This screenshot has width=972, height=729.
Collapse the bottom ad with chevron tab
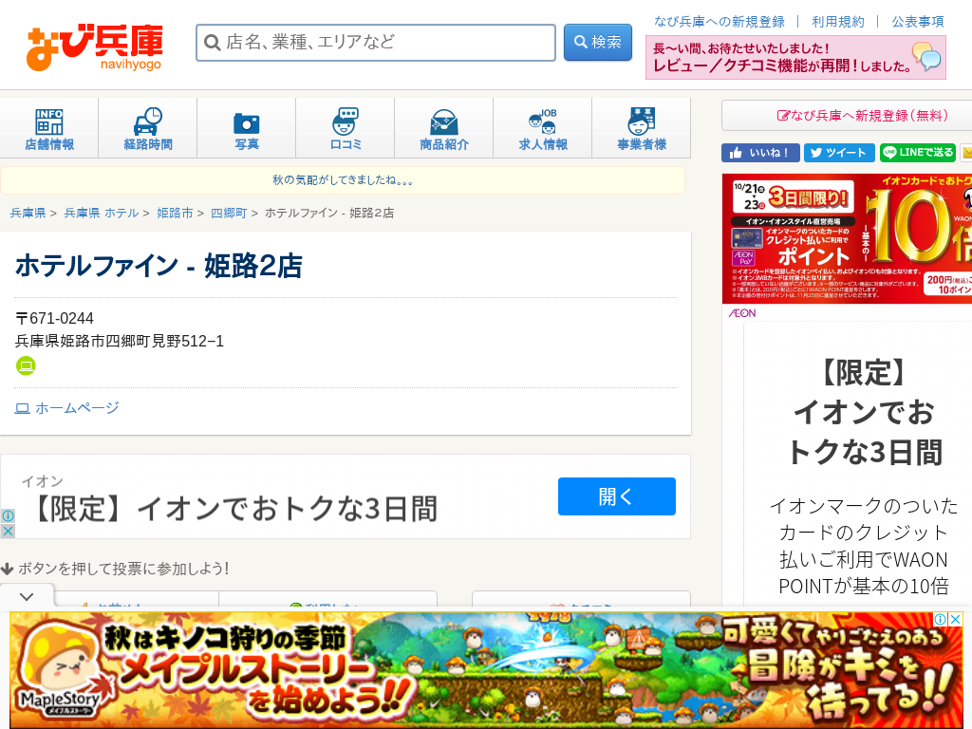coord(27,596)
